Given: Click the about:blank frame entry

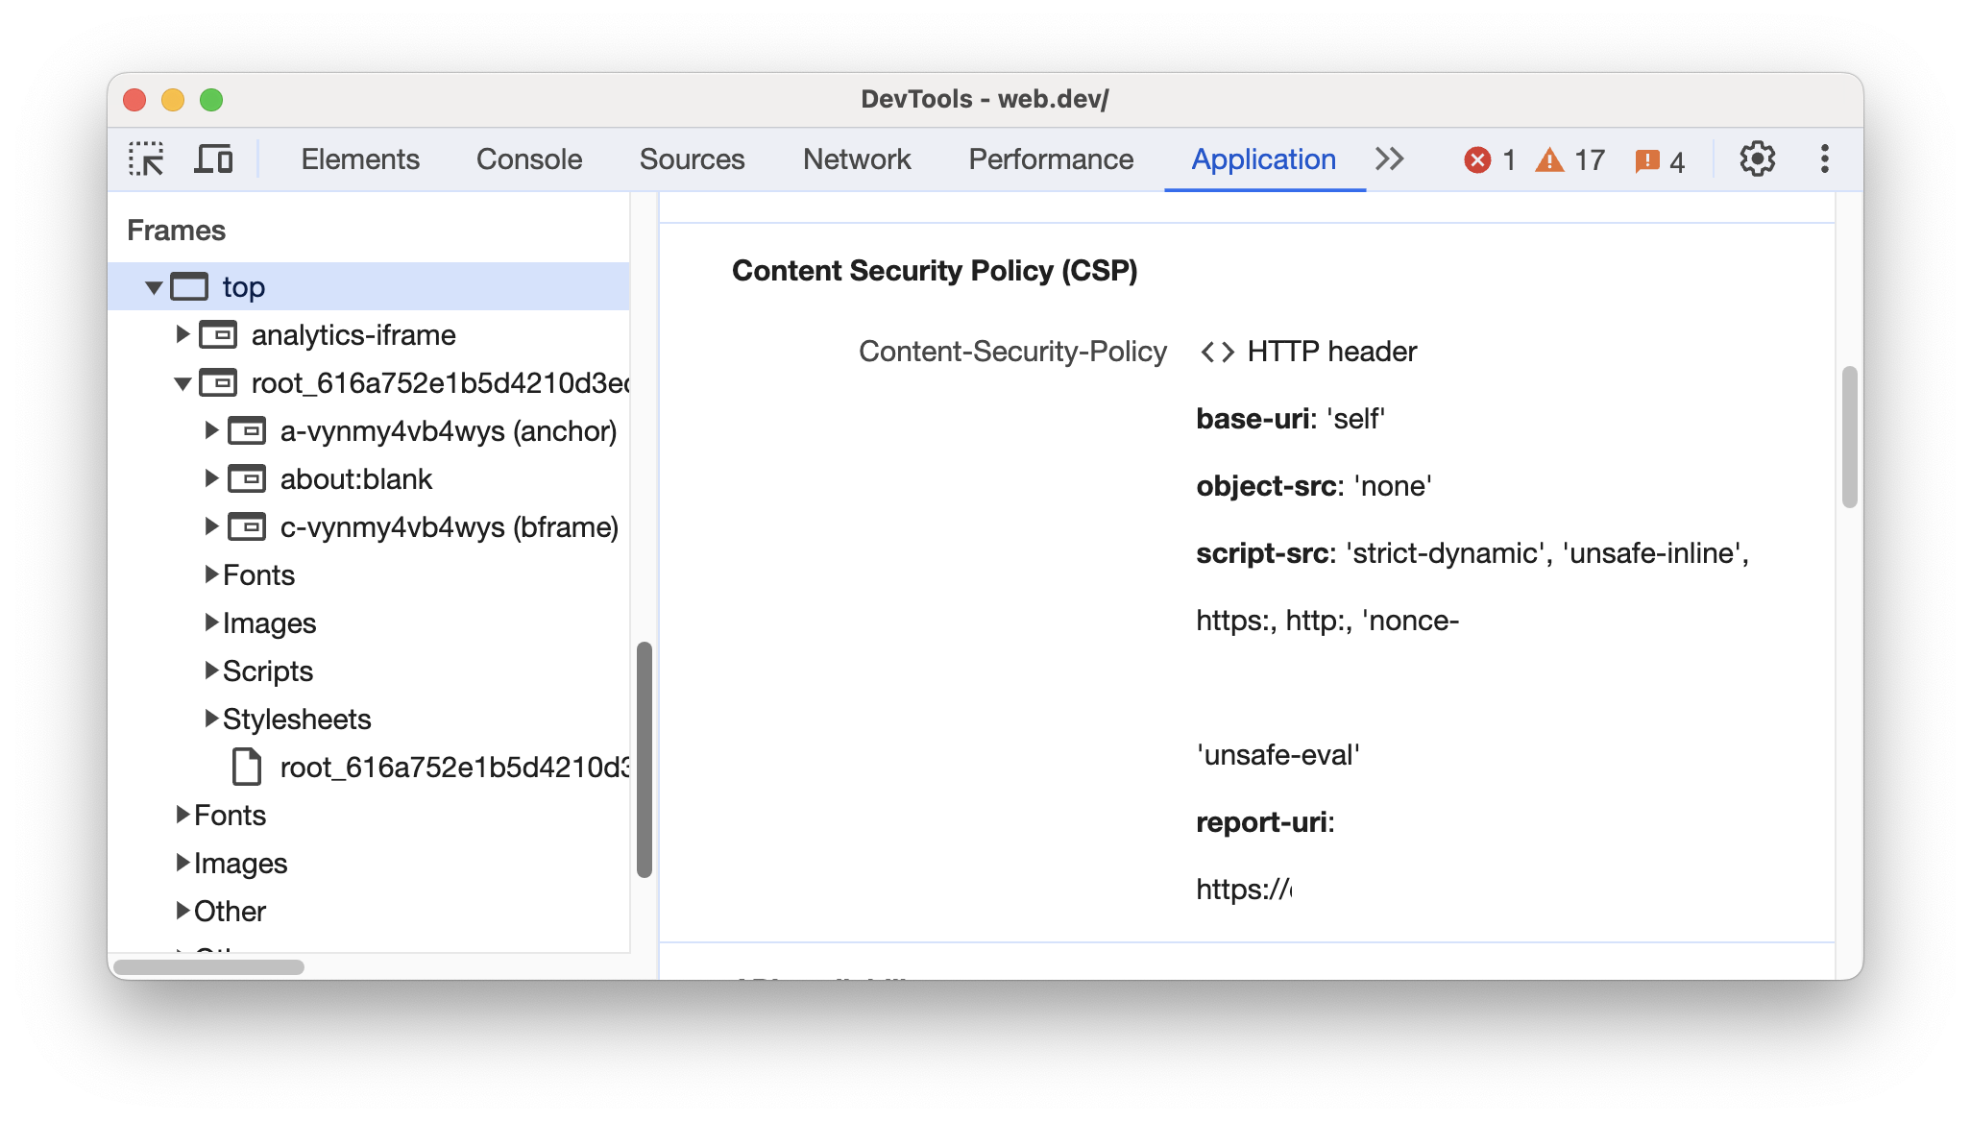Looking at the screenshot, I should [x=354, y=479].
